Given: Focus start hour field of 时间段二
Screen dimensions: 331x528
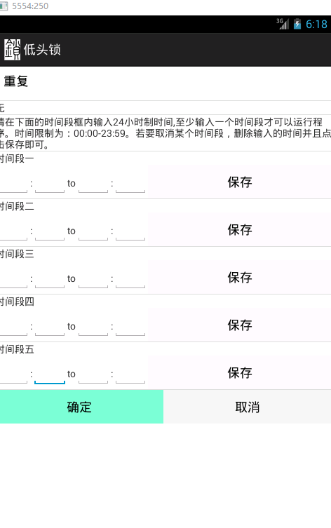Looking at the screenshot, I should pyautogui.click(x=13, y=231).
